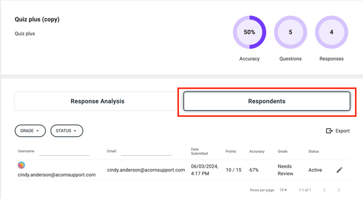The width and height of the screenshot is (363, 199).
Task: Click the email cell cindy.anderson@acornsupport.com
Action: 146,170
